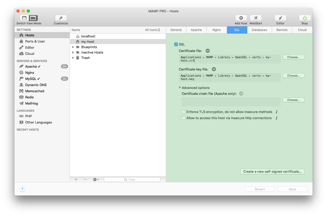327x216 pixels.
Task: Check Allow access via insecure http connections
Action: (x=184, y=118)
